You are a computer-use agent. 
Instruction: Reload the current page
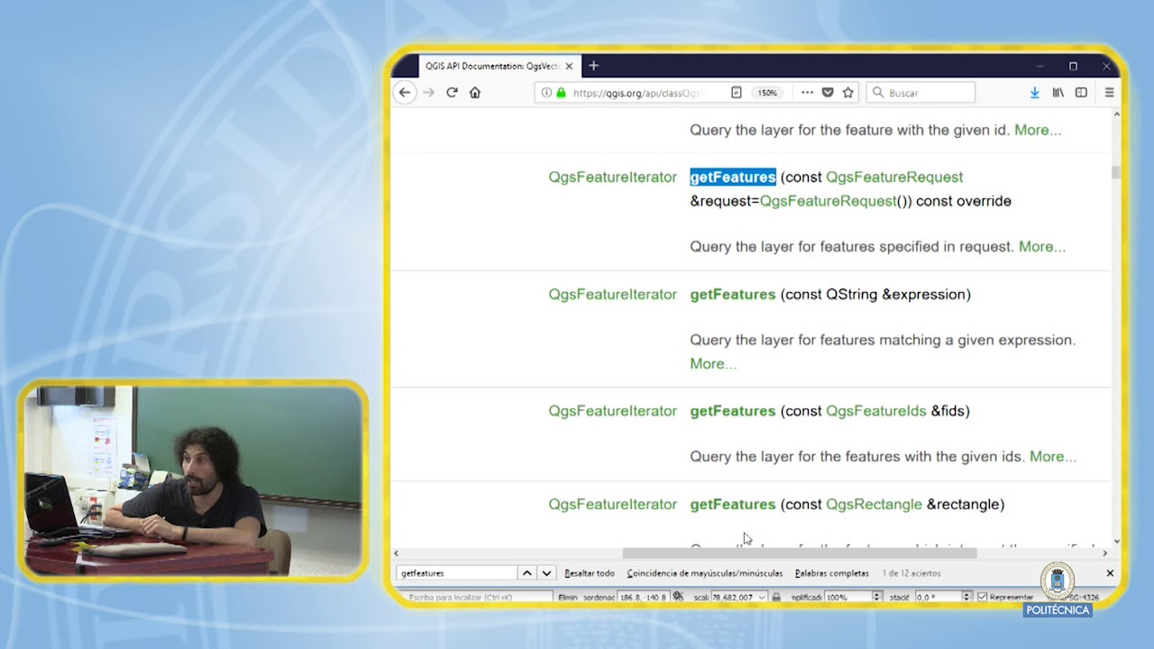[452, 93]
